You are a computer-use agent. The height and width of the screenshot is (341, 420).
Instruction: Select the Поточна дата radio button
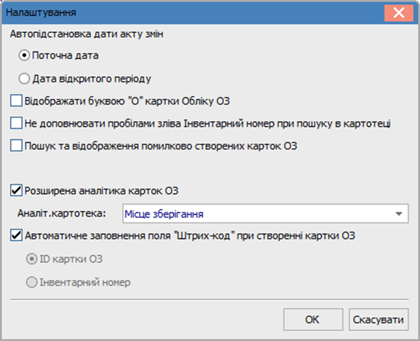coord(24,56)
